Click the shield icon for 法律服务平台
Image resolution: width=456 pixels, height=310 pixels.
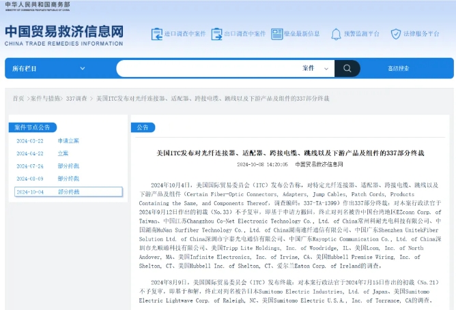pyautogui.click(x=396, y=34)
